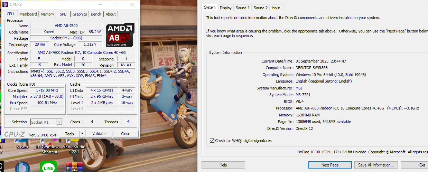
Task: Click Operating System Windows 10 Pro text
Action: (331, 75)
